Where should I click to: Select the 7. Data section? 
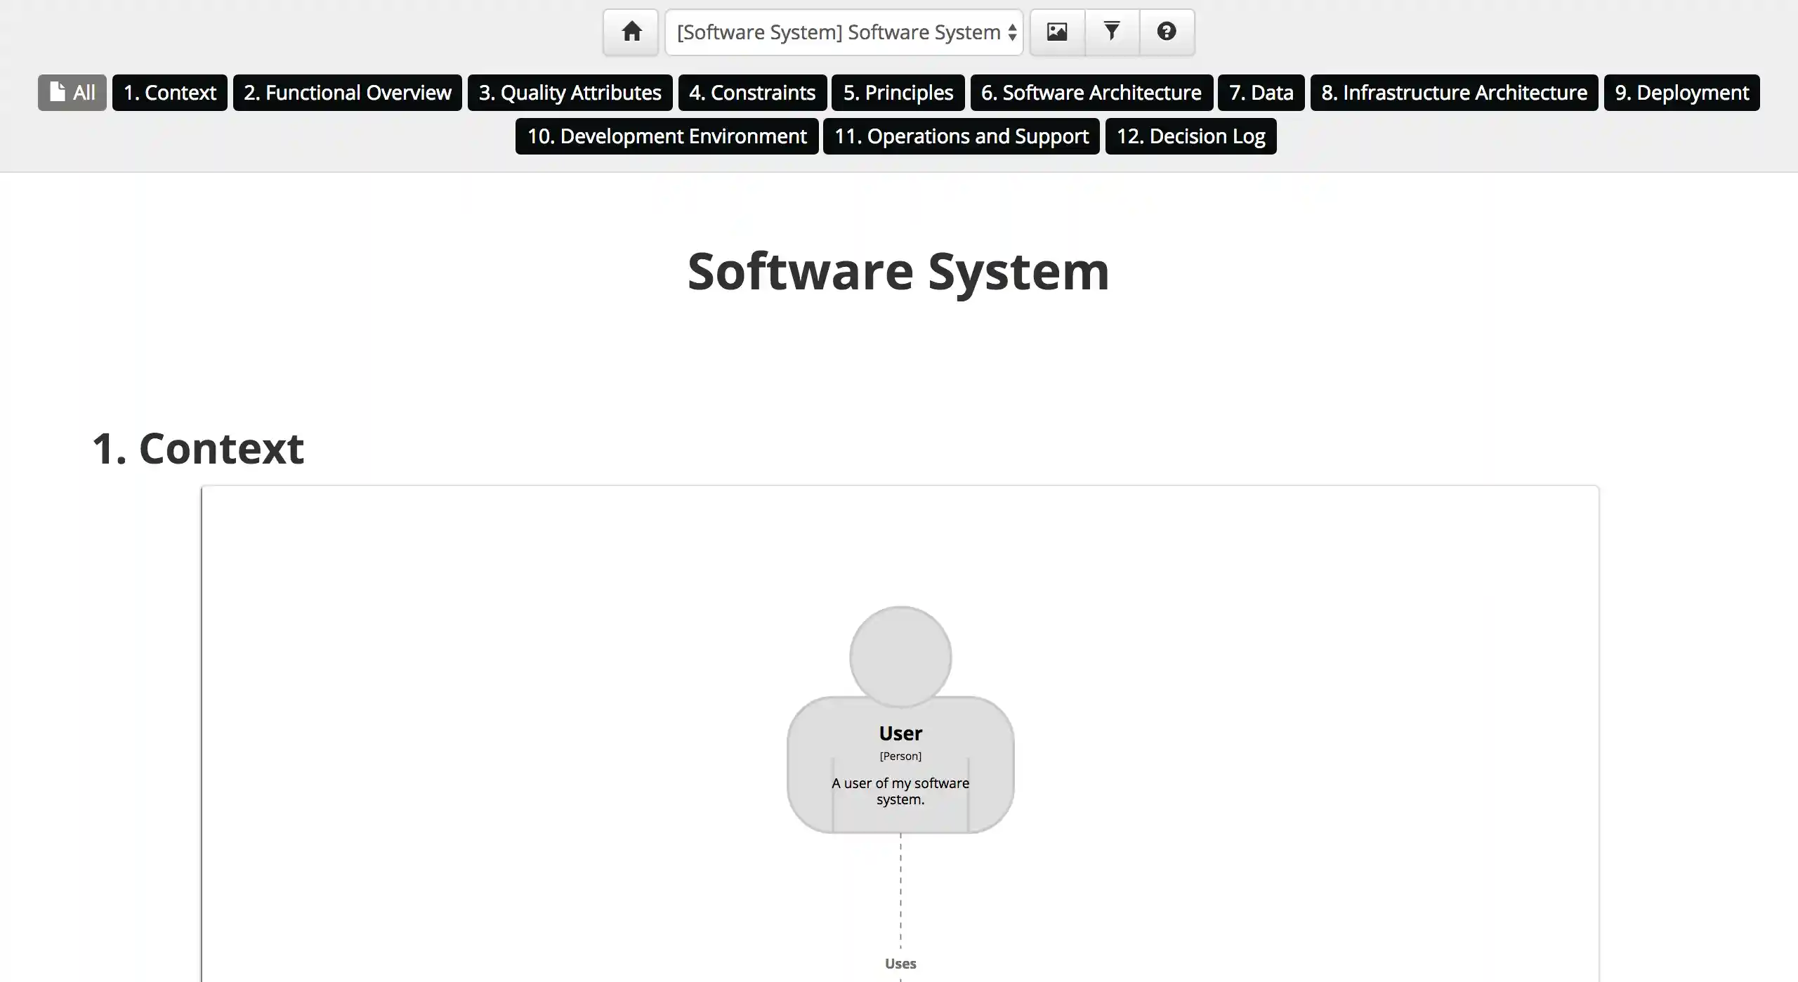[1261, 92]
